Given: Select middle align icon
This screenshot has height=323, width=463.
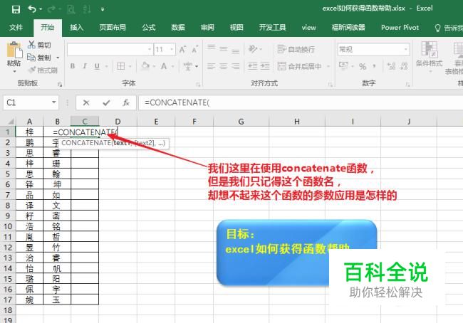Looking at the screenshot, I should click(224, 48).
